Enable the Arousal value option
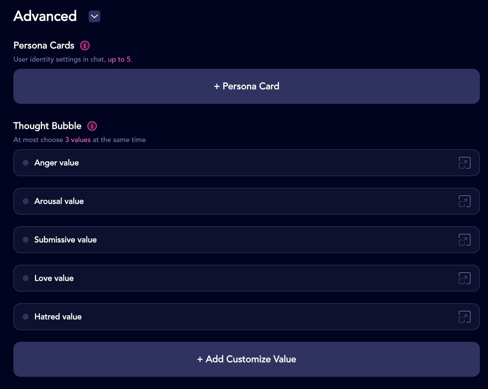This screenshot has height=389, width=488. pos(26,201)
